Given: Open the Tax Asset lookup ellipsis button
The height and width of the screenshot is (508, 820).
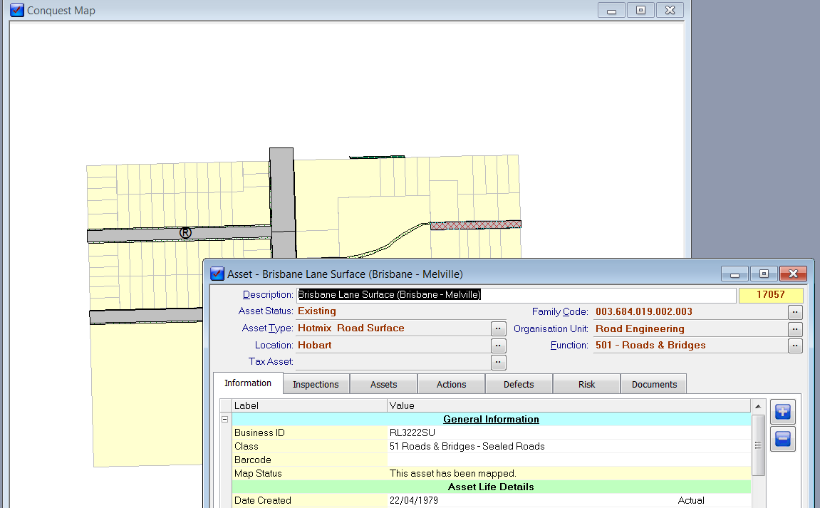Looking at the screenshot, I should click(x=498, y=362).
